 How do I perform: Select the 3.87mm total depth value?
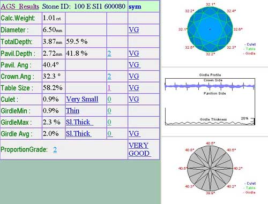[53, 42]
